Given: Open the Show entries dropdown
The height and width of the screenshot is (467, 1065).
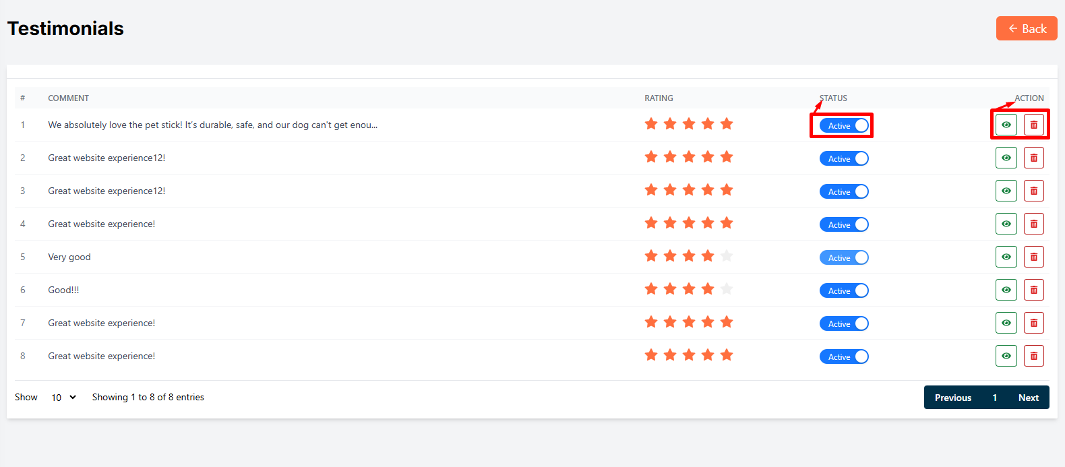Looking at the screenshot, I should click(63, 398).
